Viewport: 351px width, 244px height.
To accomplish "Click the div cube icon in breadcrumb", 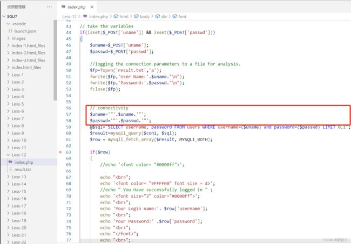I will (158, 16).
